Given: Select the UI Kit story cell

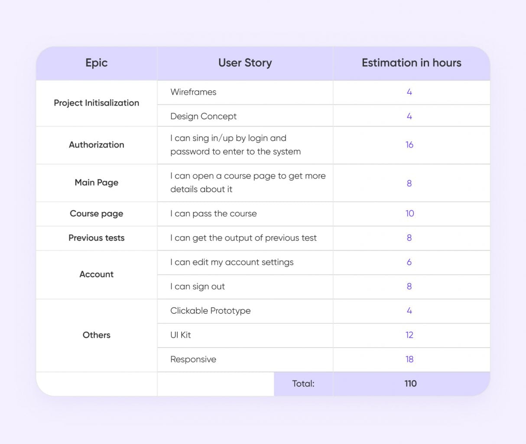Looking at the screenshot, I should [245, 335].
